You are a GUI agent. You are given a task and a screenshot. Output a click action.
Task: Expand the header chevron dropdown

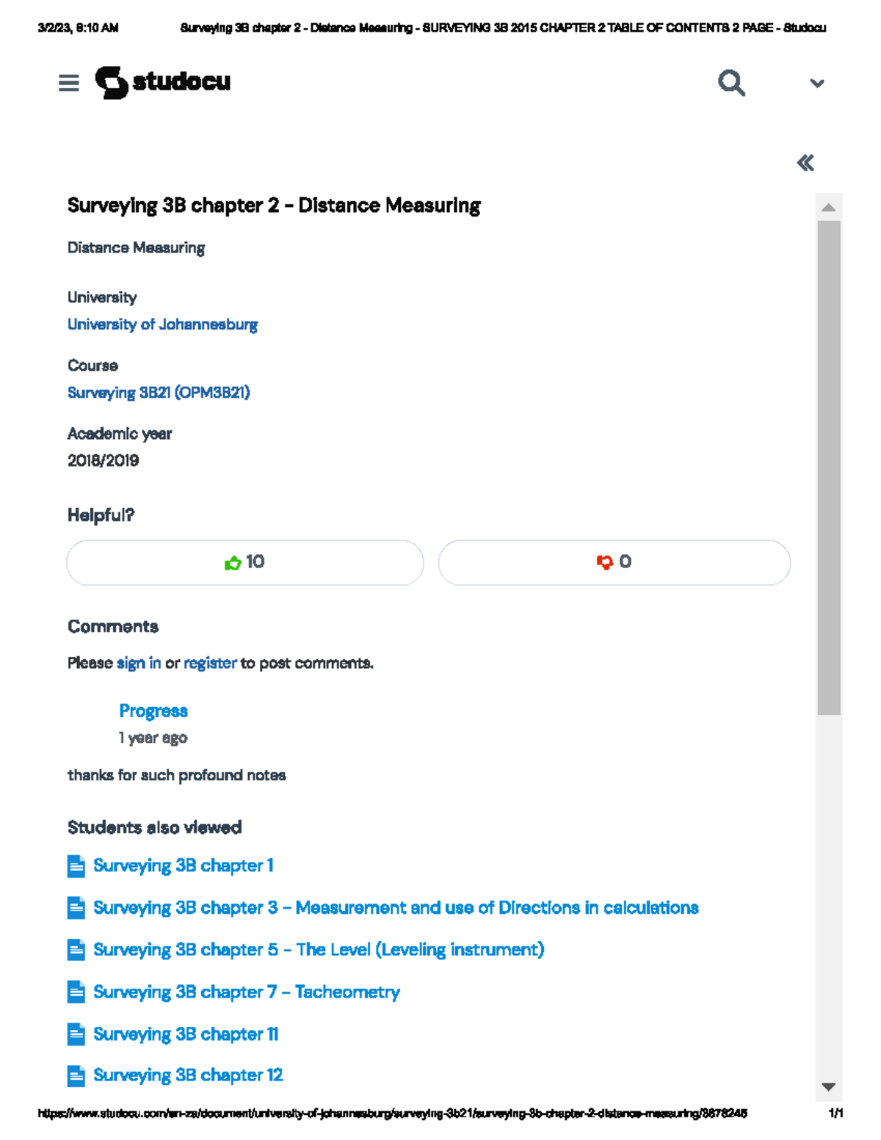click(816, 84)
